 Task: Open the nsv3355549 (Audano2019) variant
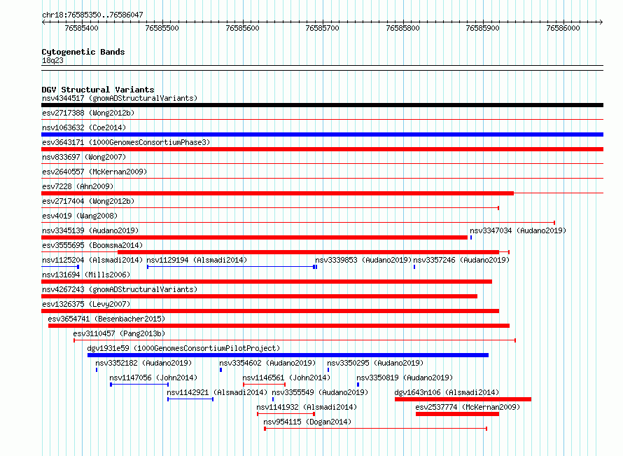tap(320, 392)
